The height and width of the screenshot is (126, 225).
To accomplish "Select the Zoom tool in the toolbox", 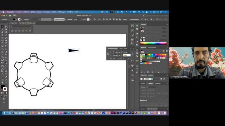I will (6, 83).
